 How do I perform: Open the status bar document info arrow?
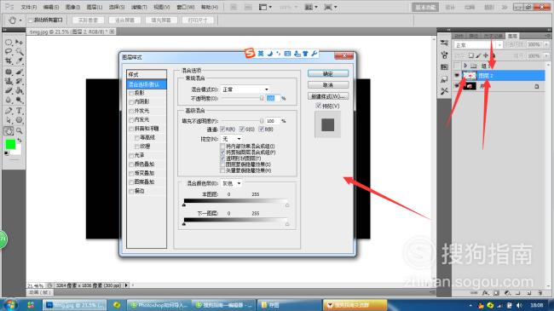point(126,285)
